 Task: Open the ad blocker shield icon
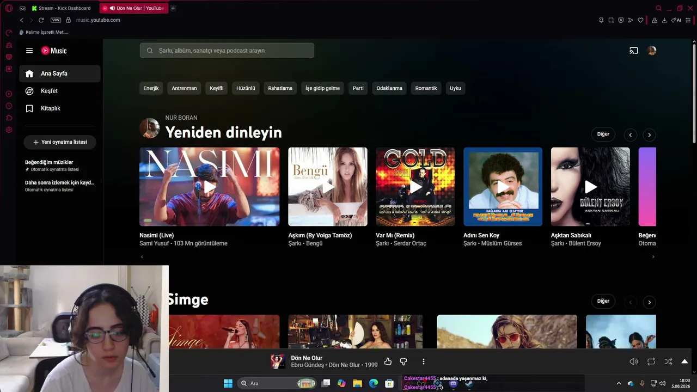621,20
